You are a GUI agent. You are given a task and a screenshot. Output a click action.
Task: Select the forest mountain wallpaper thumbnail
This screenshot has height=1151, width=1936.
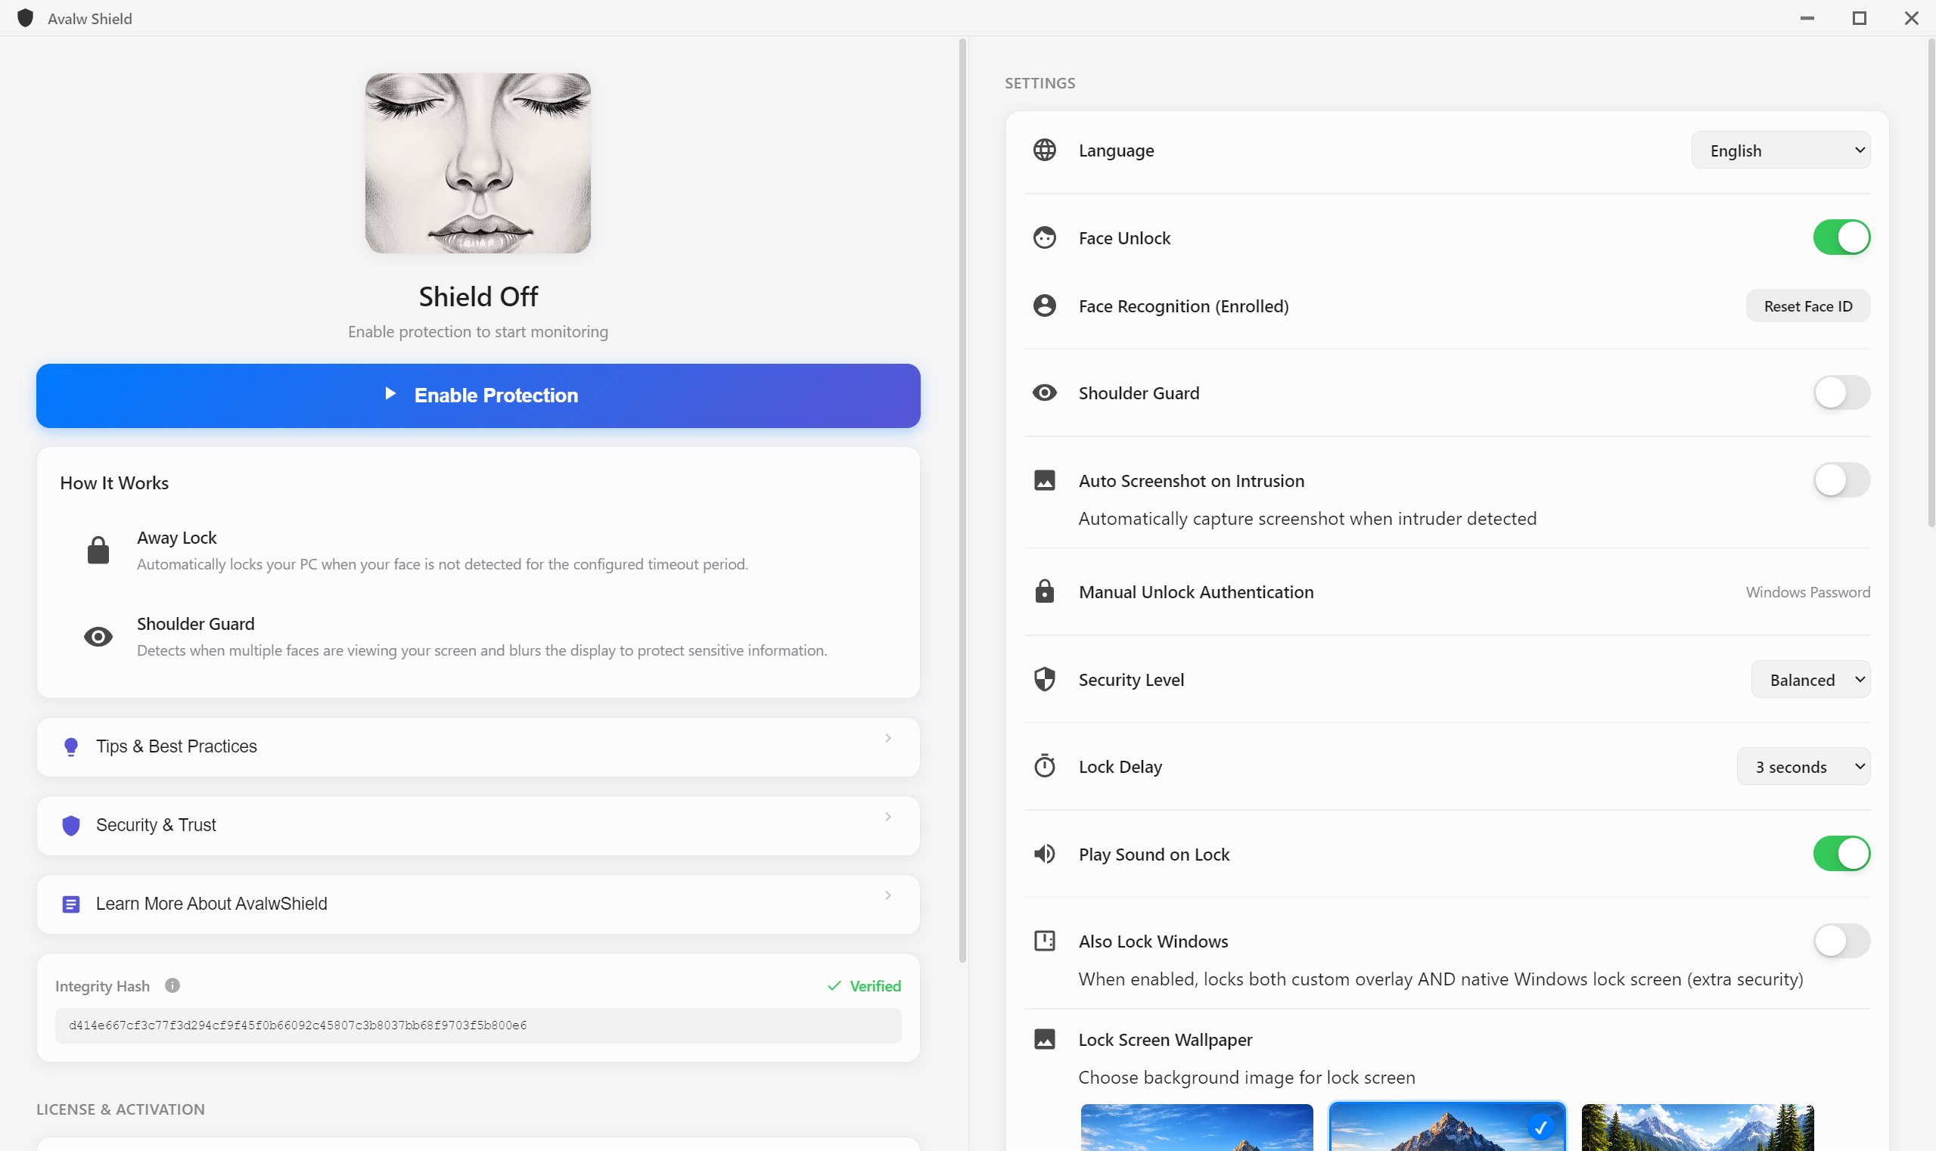[1697, 1127]
